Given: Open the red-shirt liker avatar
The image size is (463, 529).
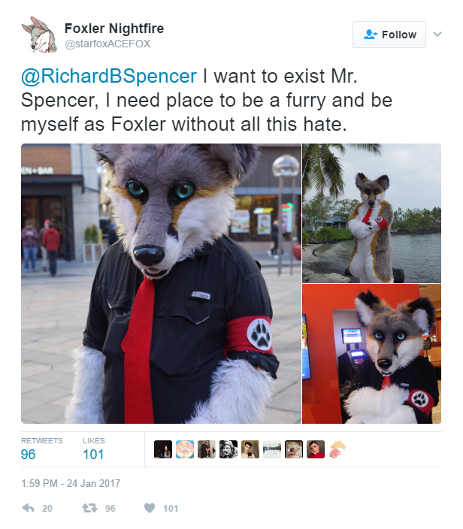Looking at the screenshot, I should (x=316, y=449).
